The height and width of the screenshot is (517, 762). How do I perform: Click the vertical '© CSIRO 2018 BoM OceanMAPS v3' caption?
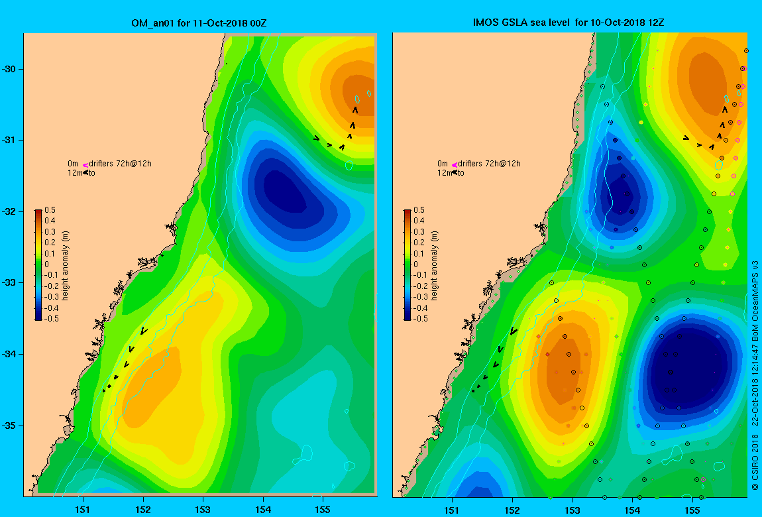[x=755, y=375]
